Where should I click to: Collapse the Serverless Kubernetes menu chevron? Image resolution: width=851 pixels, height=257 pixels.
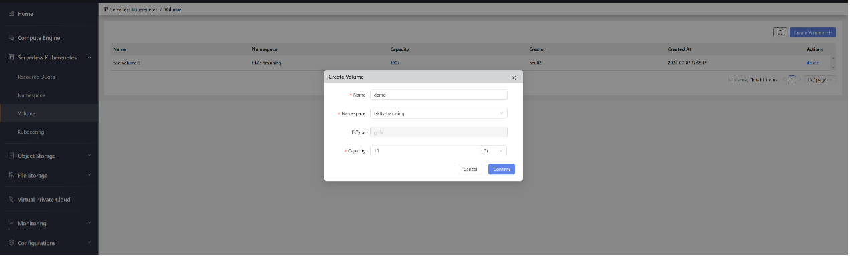pos(90,58)
